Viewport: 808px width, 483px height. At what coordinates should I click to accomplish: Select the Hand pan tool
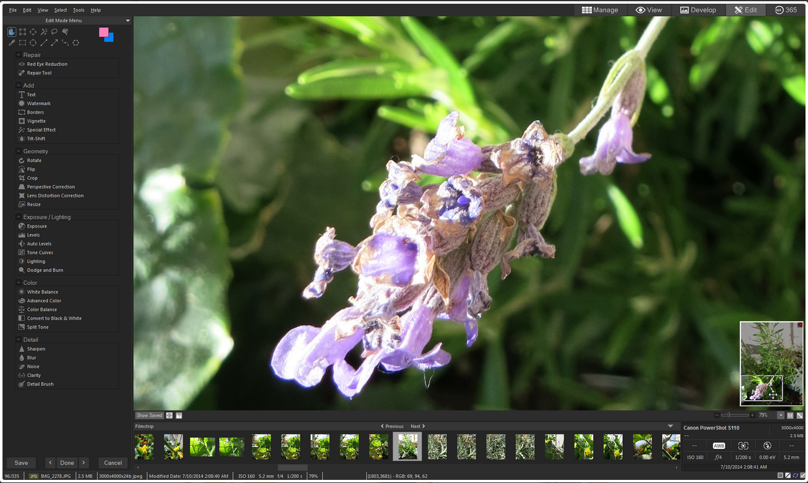pos(12,32)
